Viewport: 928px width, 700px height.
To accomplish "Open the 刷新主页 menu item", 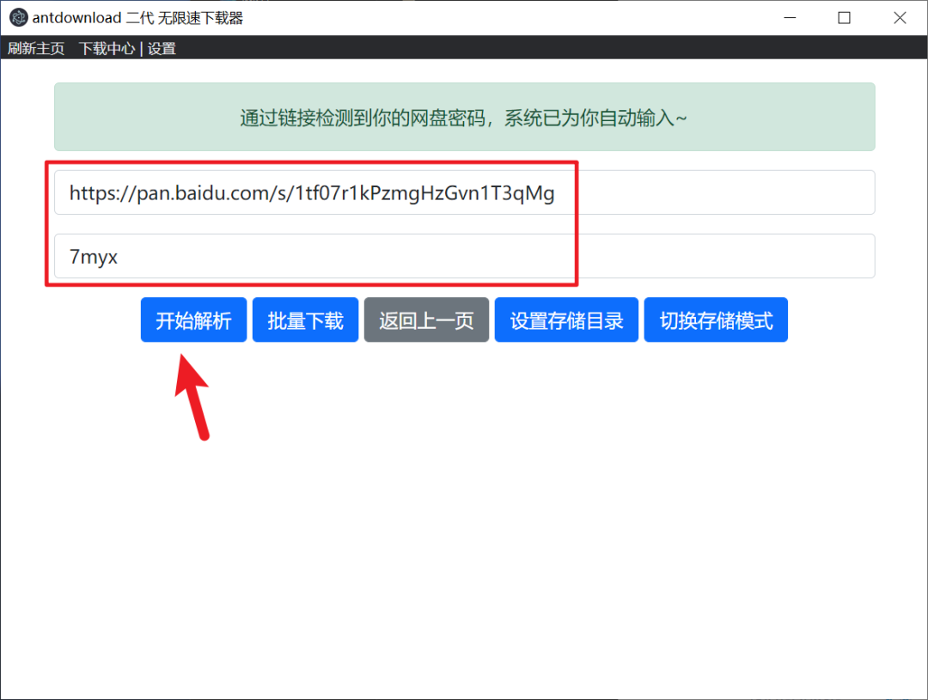I will 36,49.
